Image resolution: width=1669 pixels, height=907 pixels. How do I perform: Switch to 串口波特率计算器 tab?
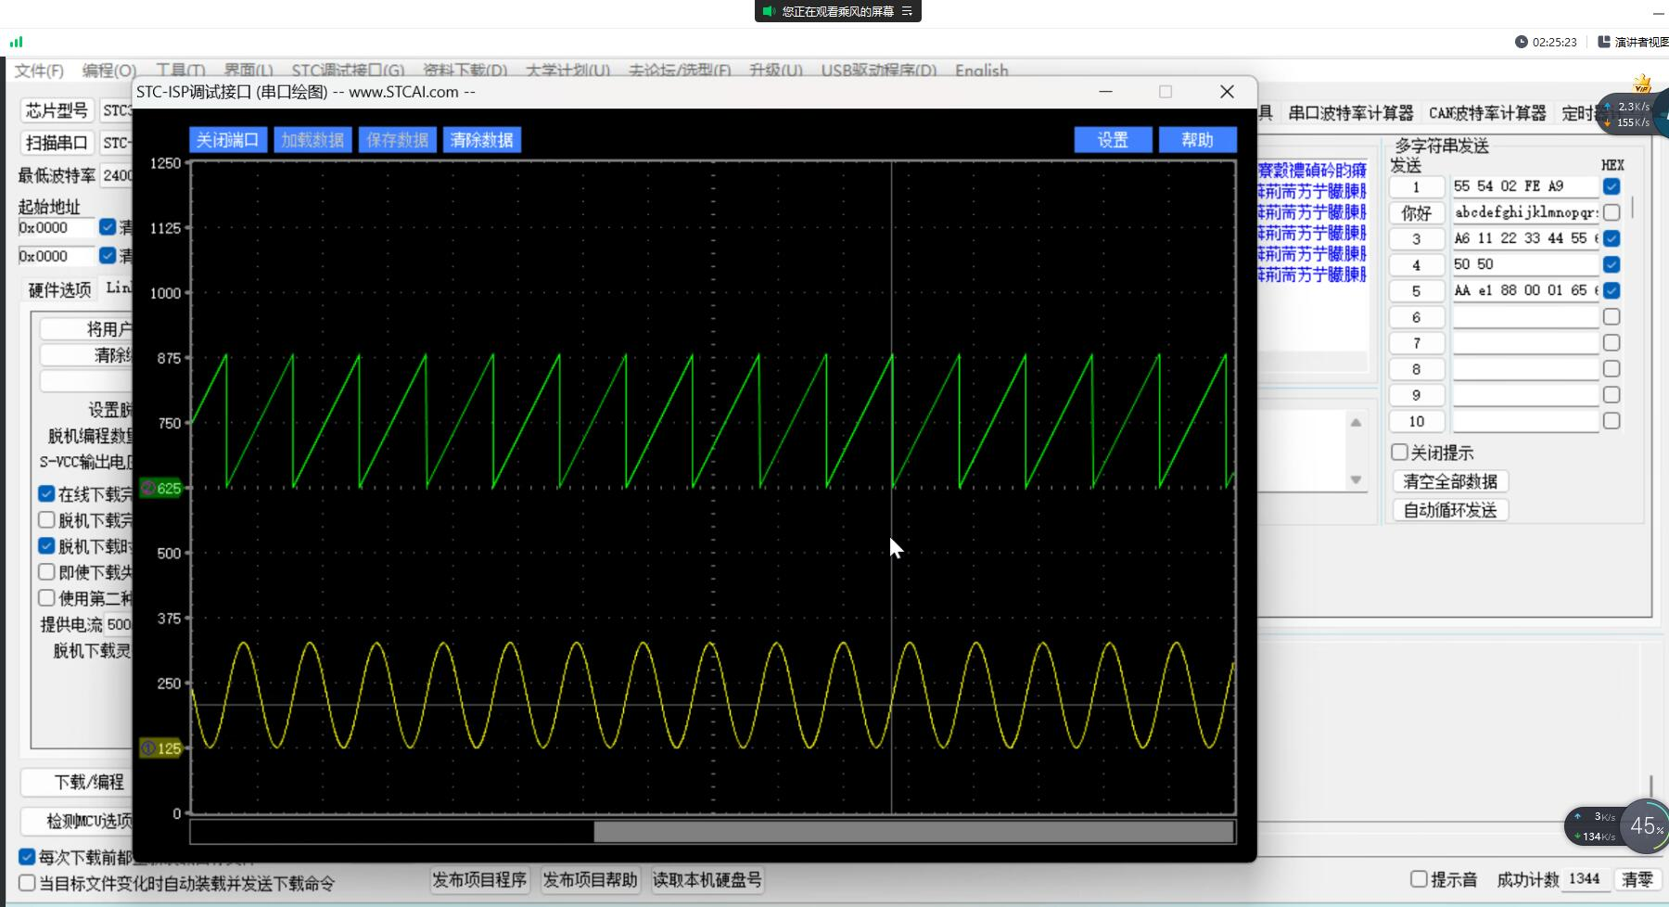pos(1351,113)
